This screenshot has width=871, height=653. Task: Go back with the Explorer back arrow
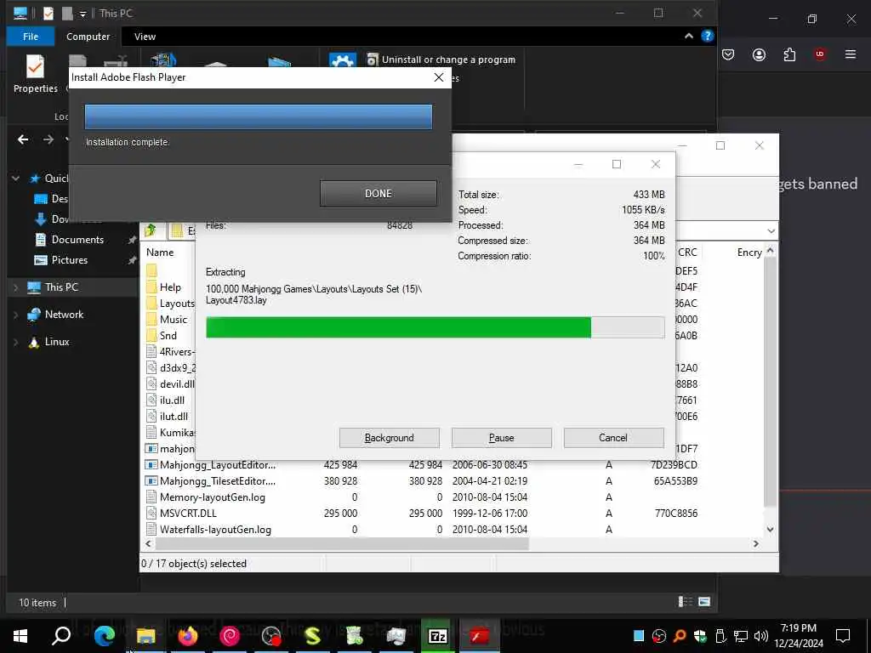pyautogui.click(x=23, y=139)
